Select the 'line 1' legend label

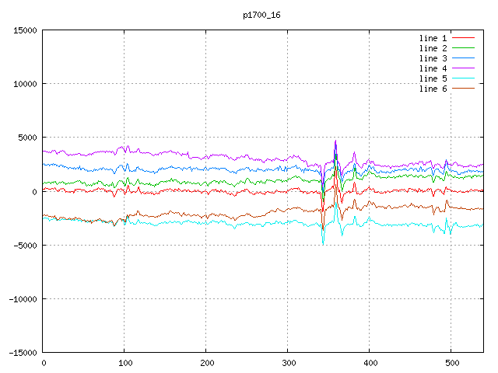433,38
